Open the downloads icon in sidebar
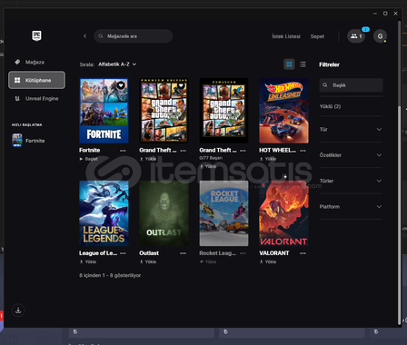The image size is (407, 345). [x=18, y=310]
